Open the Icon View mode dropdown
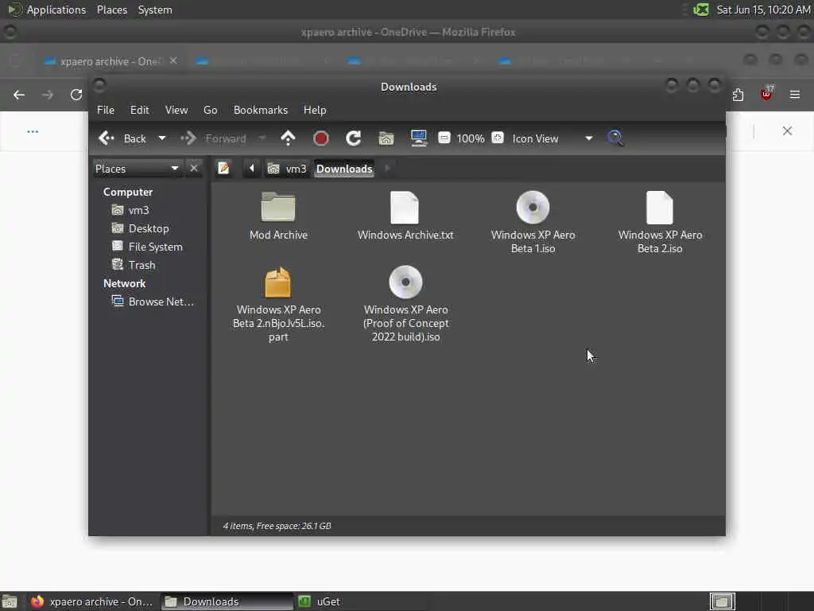Screen dimensions: 814x611 pyautogui.click(x=552, y=138)
